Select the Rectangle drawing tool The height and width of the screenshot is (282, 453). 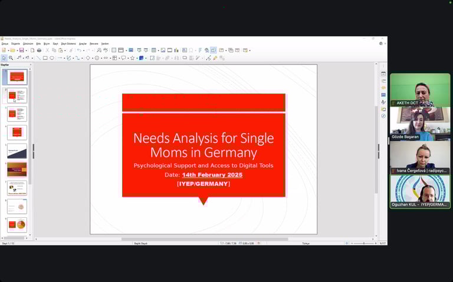coord(45,58)
